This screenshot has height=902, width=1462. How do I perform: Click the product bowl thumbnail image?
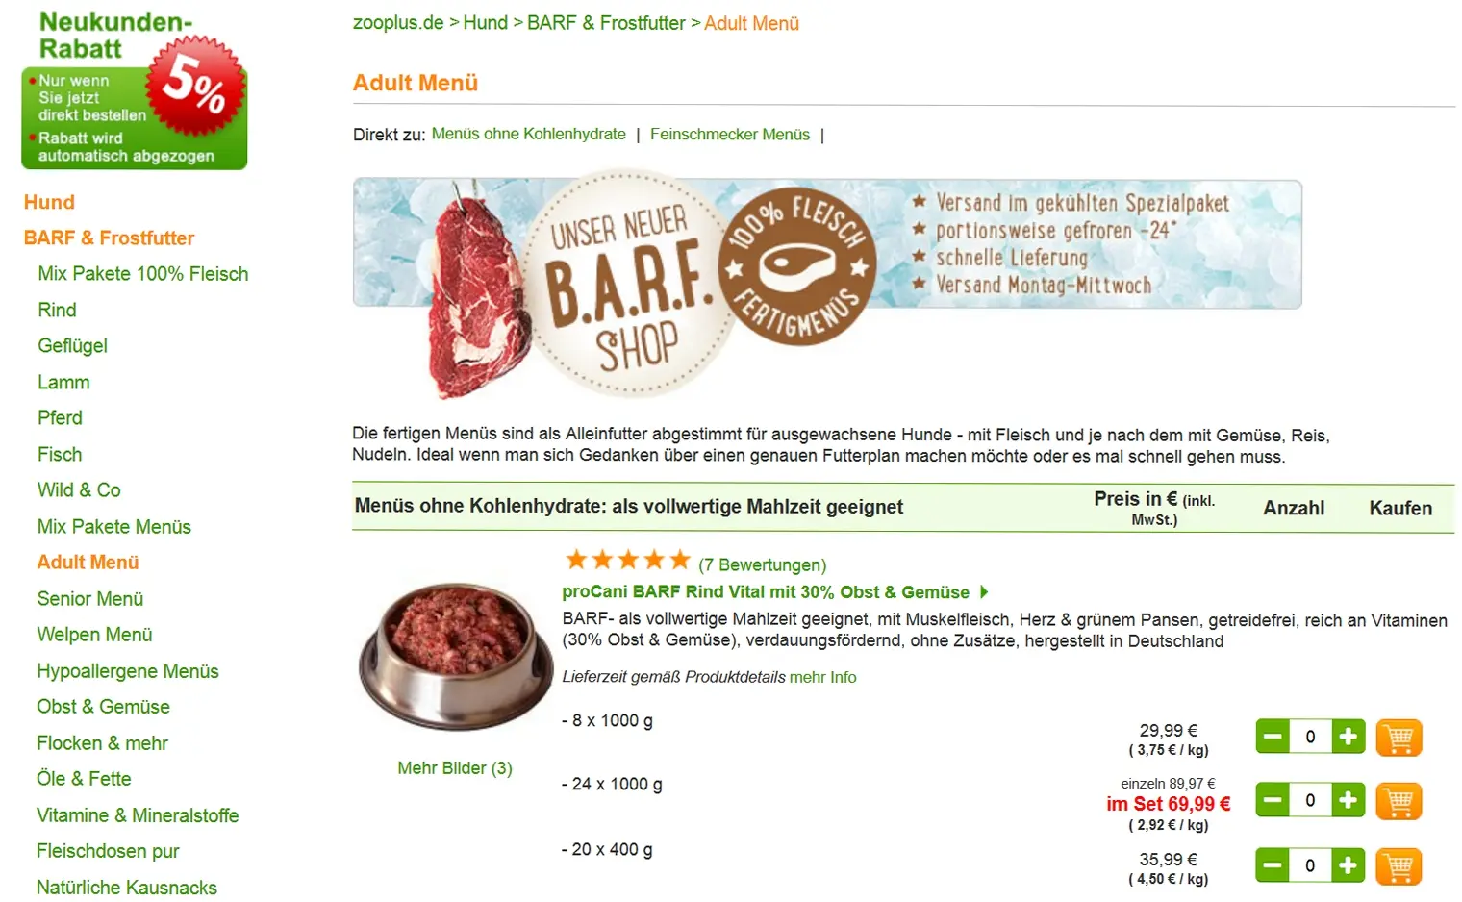click(455, 655)
